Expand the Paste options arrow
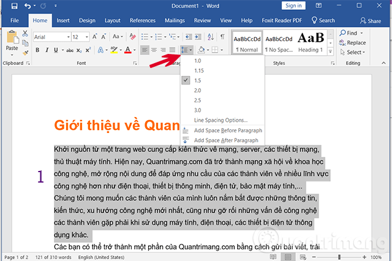 pyautogui.click(x=12, y=55)
